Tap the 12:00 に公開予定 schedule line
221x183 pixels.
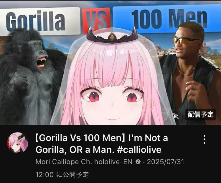coord(62,175)
